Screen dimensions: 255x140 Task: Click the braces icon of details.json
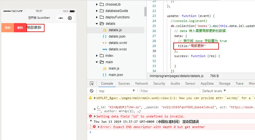coord(104,36)
